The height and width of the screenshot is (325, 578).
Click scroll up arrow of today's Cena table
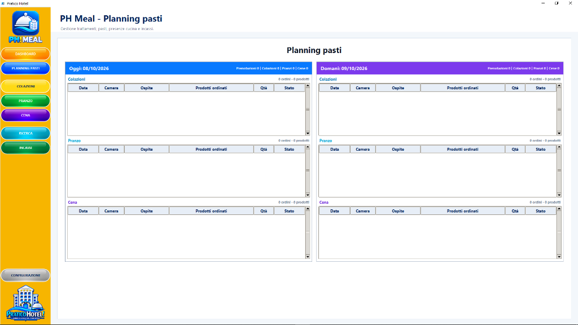308,209
